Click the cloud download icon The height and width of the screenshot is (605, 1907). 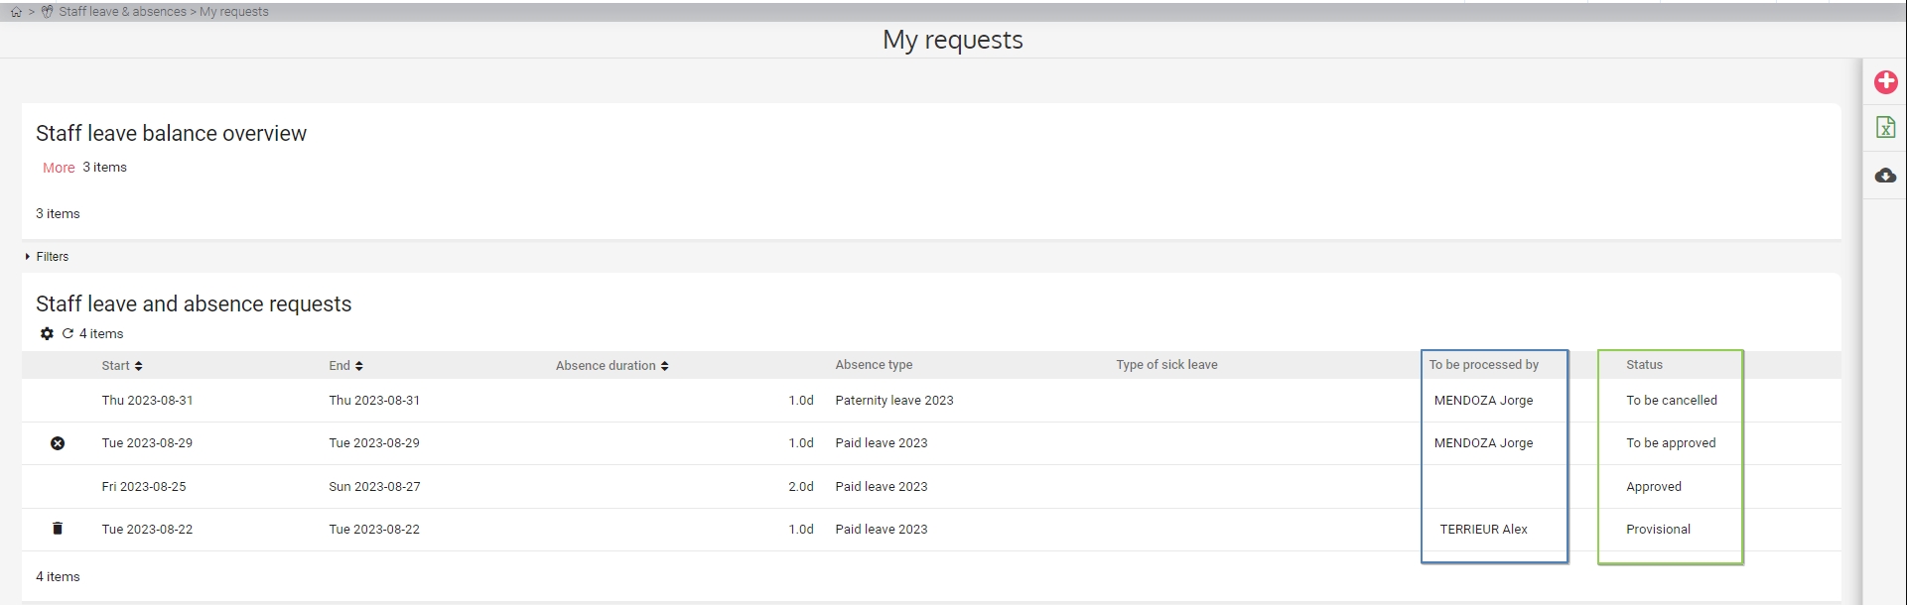(x=1885, y=176)
